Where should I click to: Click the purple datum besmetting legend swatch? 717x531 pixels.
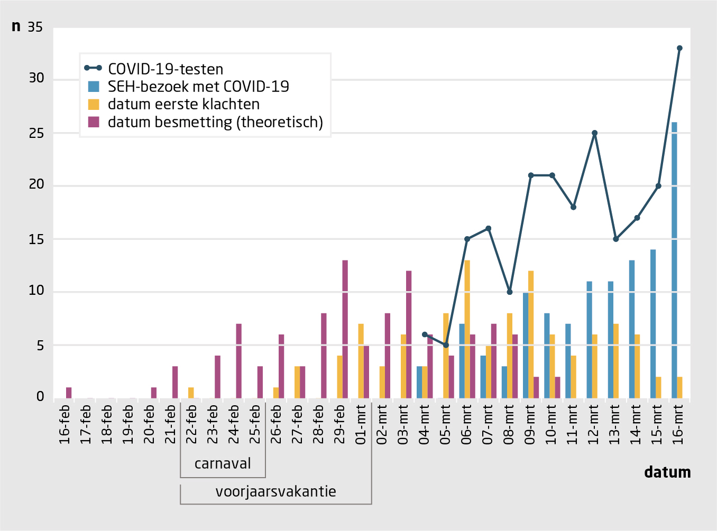(94, 122)
